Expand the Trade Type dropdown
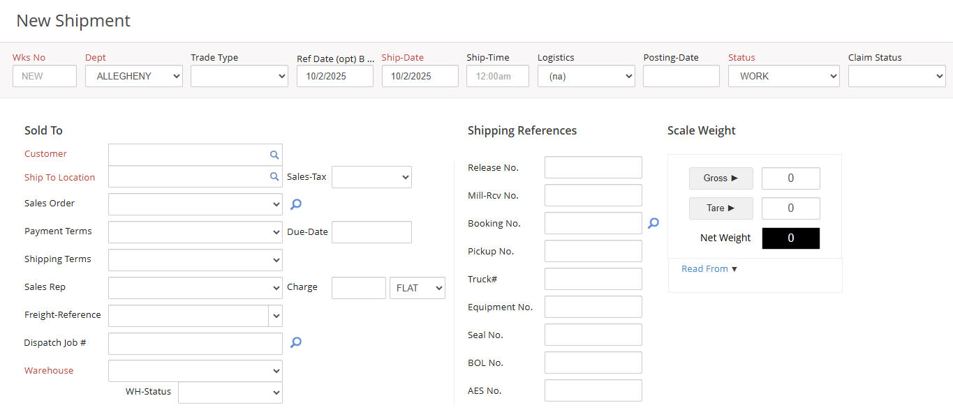Screen dimensions: 953x412 pos(239,76)
